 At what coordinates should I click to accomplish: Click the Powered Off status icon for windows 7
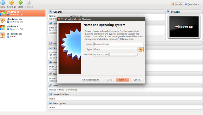pos(8,29)
